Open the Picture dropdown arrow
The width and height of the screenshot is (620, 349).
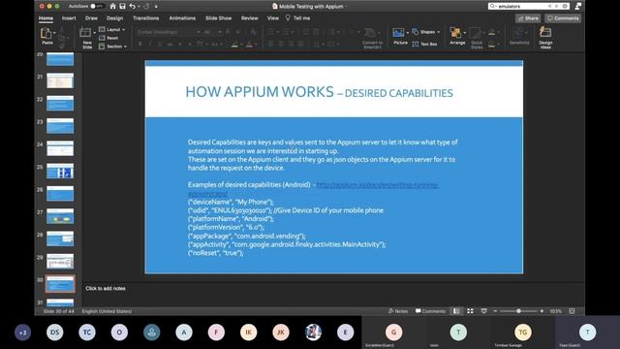click(x=407, y=33)
